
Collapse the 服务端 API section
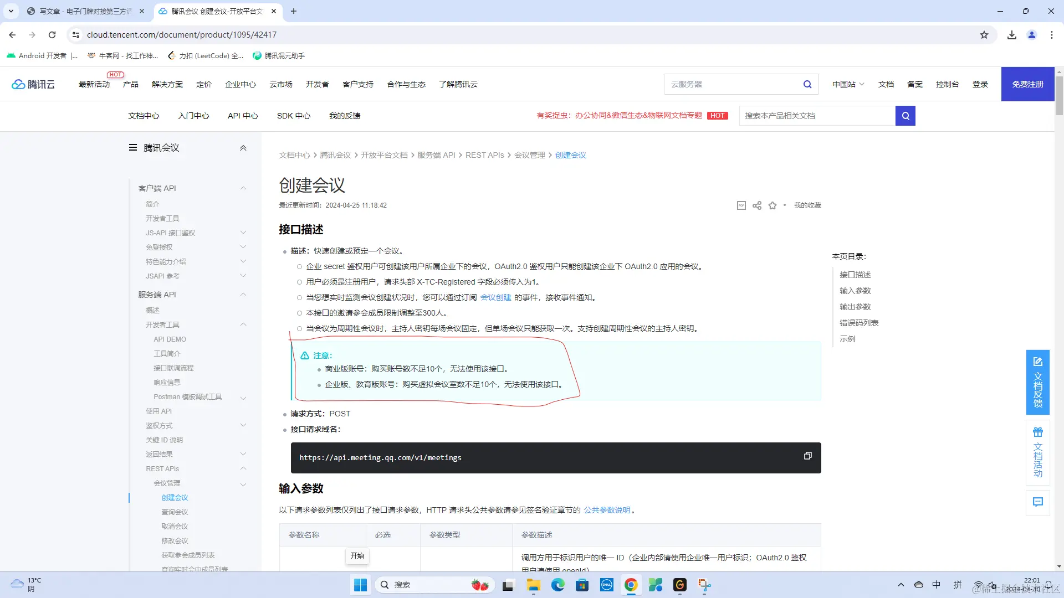243,295
